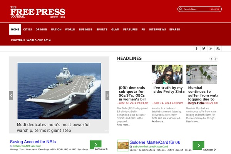Screen dimensions: 231x154
Task: Open the GLAM section
Action: point(115,30)
